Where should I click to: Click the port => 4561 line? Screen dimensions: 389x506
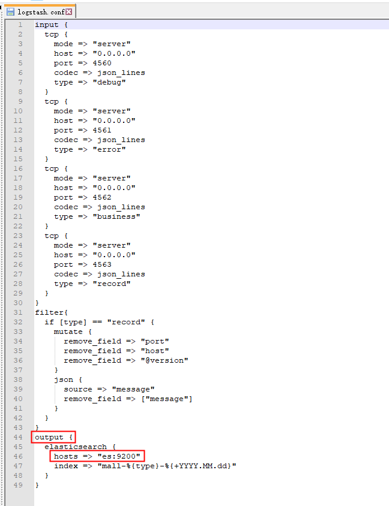(x=82, y=130)
